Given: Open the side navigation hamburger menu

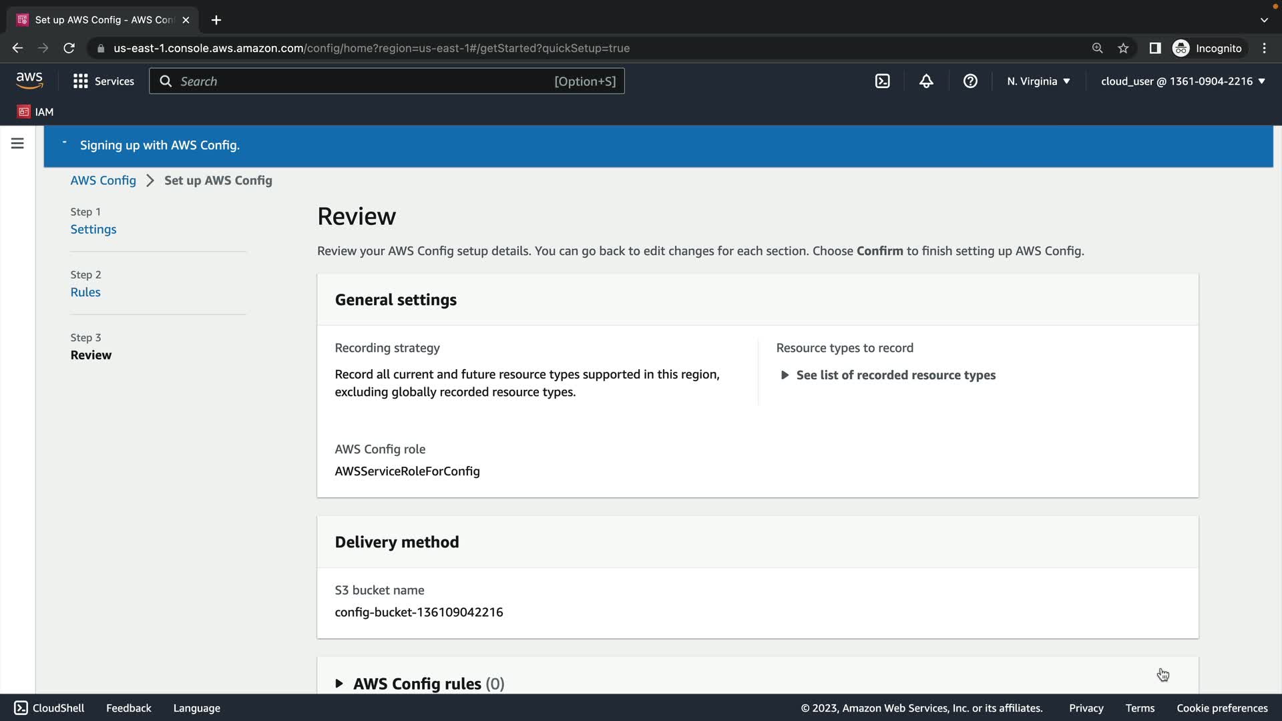Looking at the screenshot, I should (x=17, y=144).
